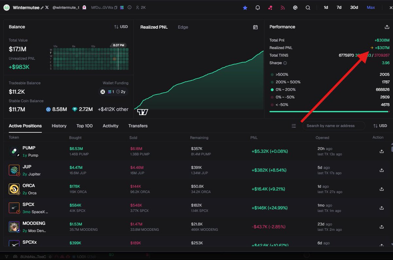Click the wallet funding source round icon
The height and width of the screenshot is (260, 393).
click(x=103, y=92)
